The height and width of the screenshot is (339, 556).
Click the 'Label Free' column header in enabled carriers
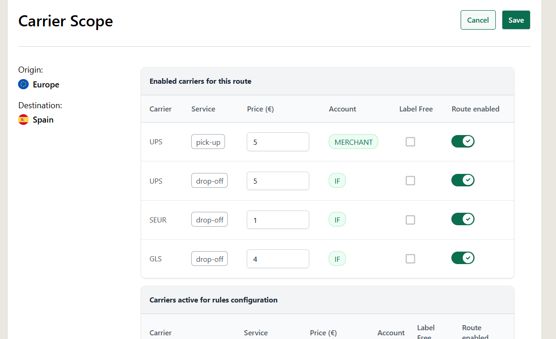[x=416, y=109]
